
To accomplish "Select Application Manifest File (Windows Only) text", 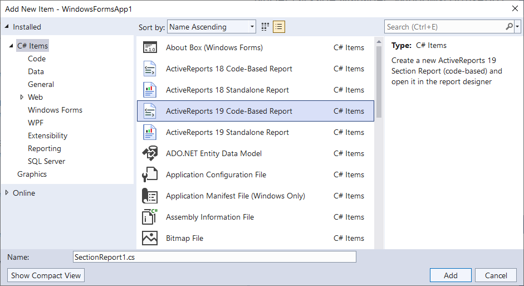I will tap(235, 196).
